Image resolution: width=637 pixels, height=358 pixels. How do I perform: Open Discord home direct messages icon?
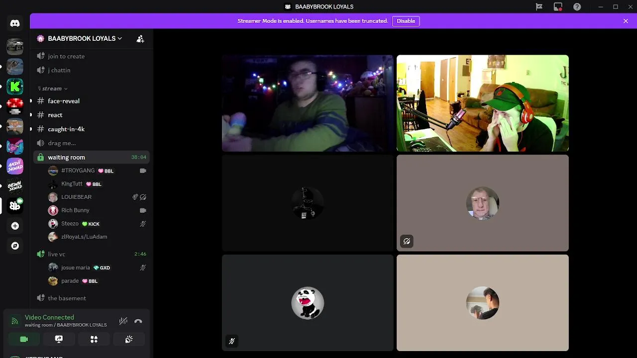[15, 23]
